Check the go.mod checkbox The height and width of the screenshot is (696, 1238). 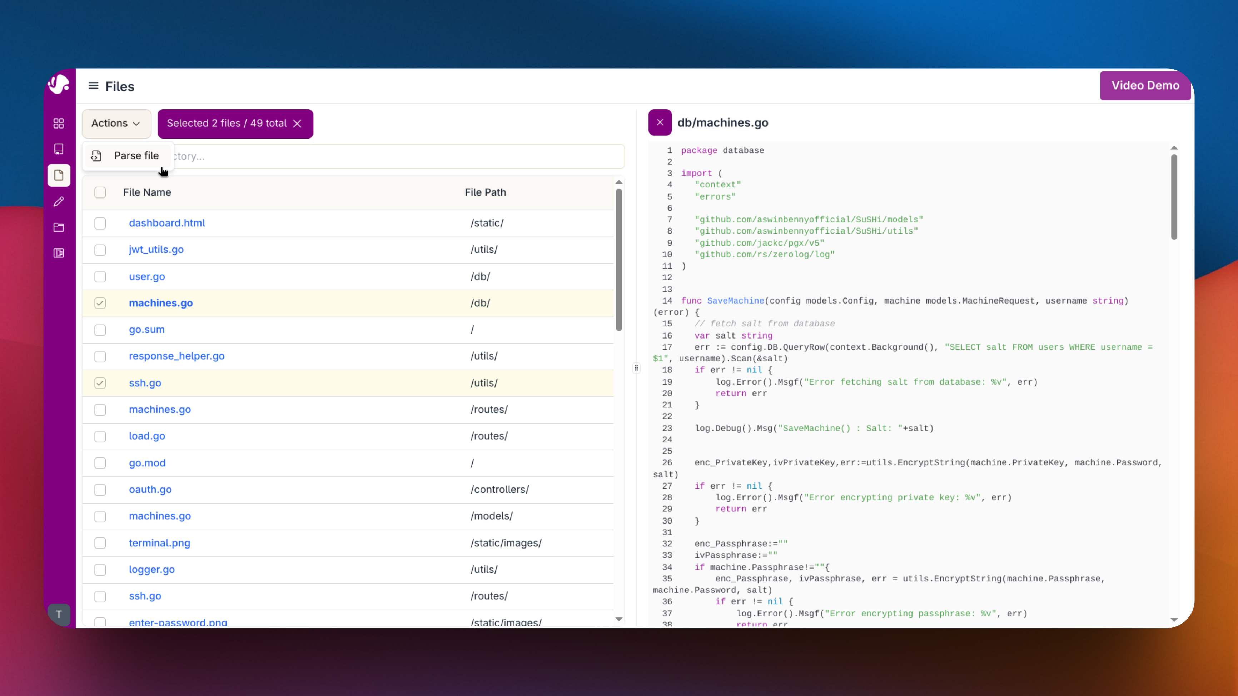(x=100, y=463)
